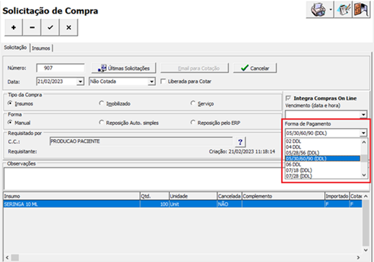The image size is (374, 262).
Task: Open Últimas Solicitações
Action: pos(124,68)
